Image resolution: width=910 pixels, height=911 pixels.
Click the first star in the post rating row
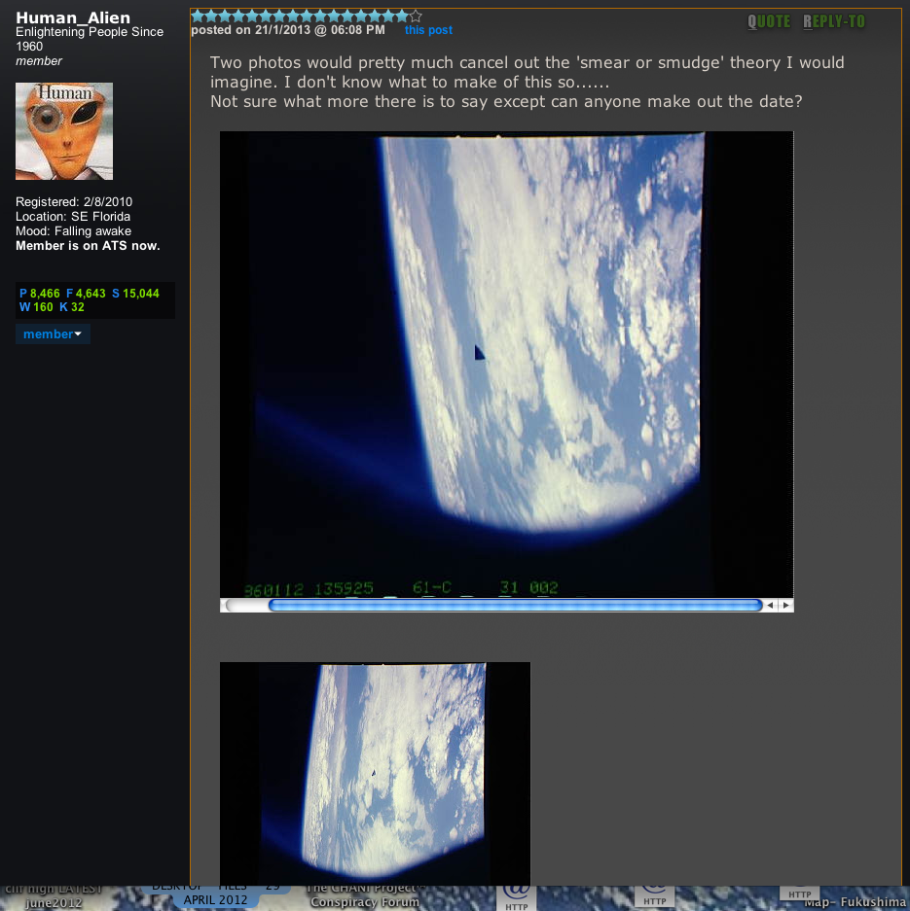tap(197, 16)
